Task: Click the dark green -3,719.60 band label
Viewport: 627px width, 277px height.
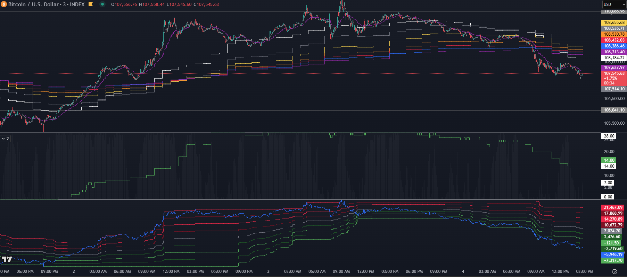Action: point(613,249)
